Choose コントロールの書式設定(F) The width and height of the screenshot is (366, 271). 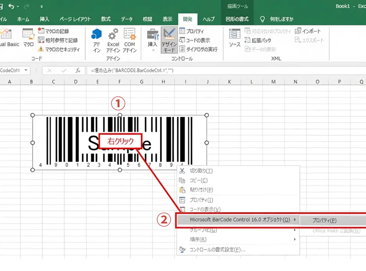pos(238,250)
